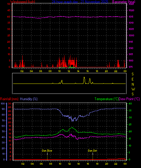Viewport: 141px width, 168px height.
Task: Click the 50 value on the windspeed axis
Action: click(x=9, y=4)
